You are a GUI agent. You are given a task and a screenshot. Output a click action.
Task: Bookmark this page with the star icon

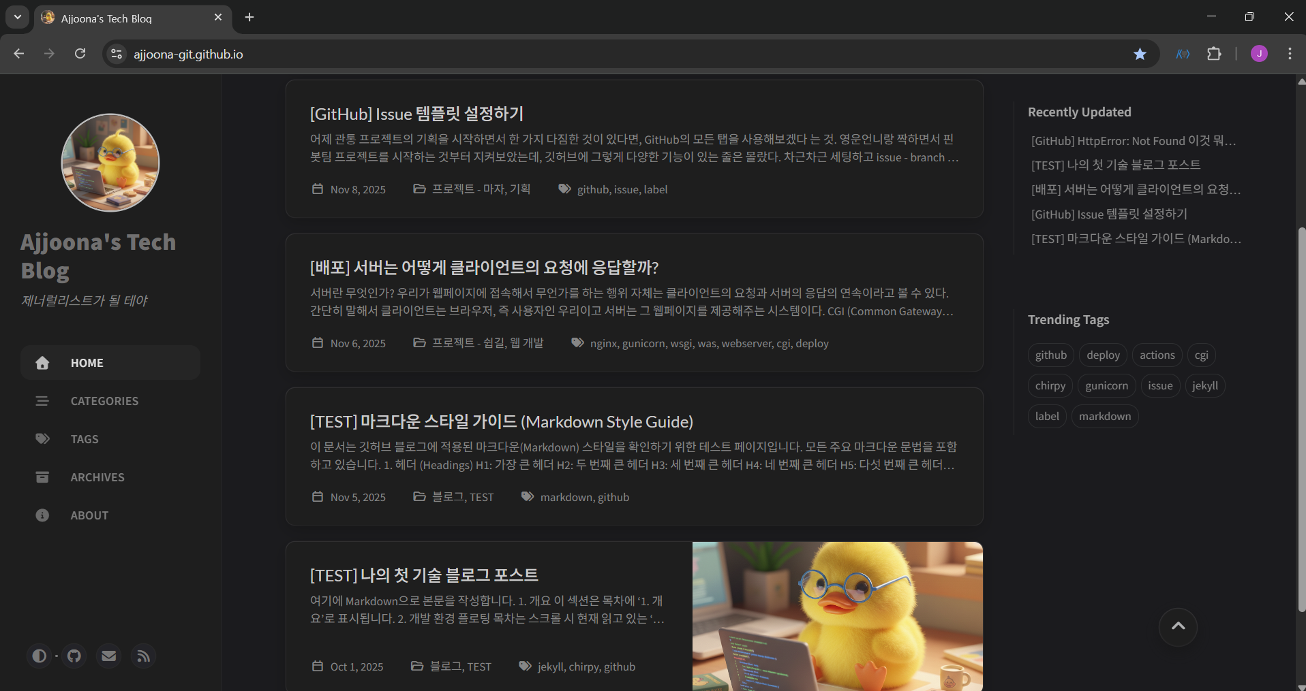pos(1140,54)
